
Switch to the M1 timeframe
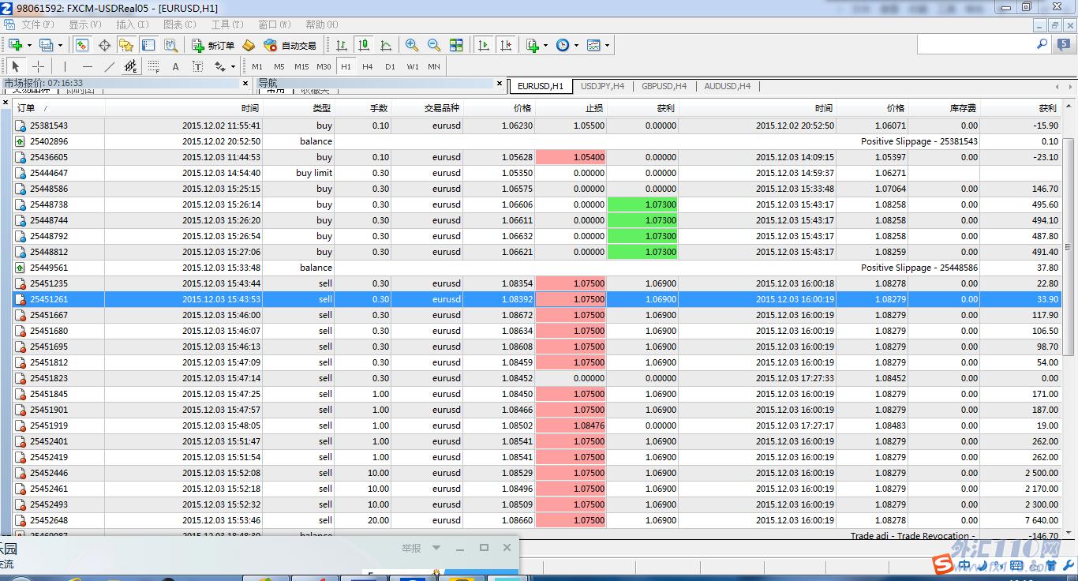coord(257,67)
